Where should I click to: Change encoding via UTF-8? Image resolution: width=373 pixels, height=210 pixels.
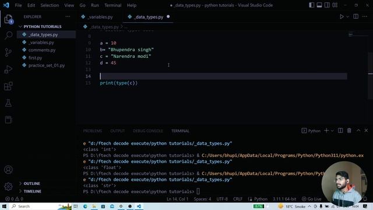[x=222, y=199]
